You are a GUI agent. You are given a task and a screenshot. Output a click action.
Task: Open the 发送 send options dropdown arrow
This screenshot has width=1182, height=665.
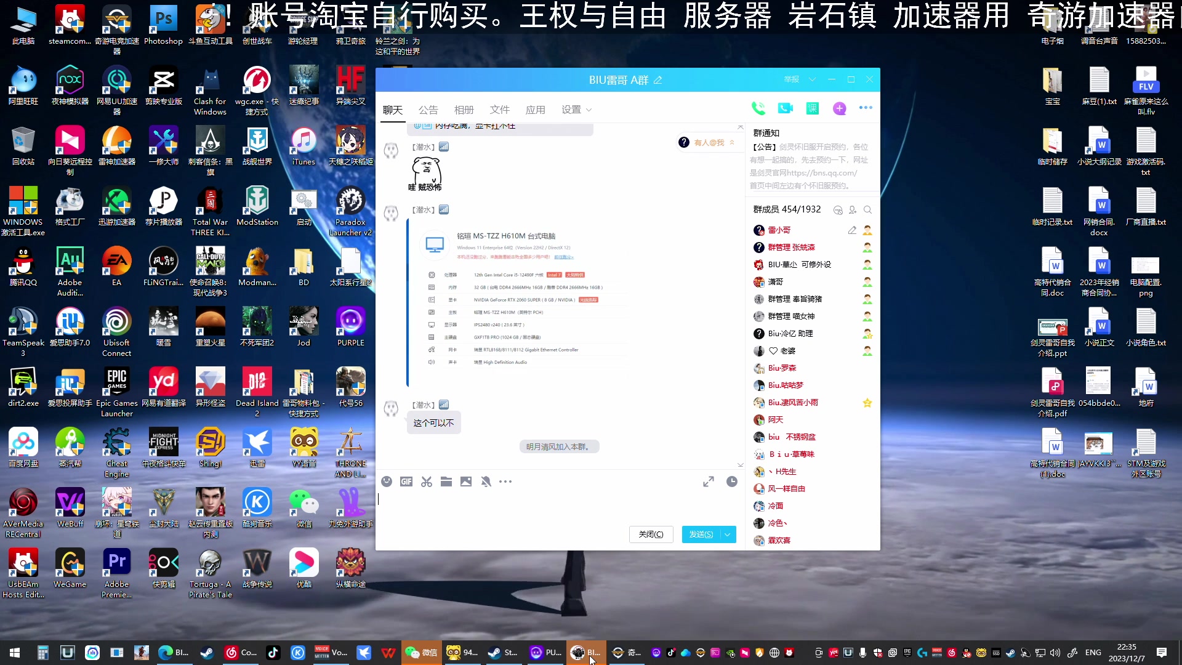[728, 534]
